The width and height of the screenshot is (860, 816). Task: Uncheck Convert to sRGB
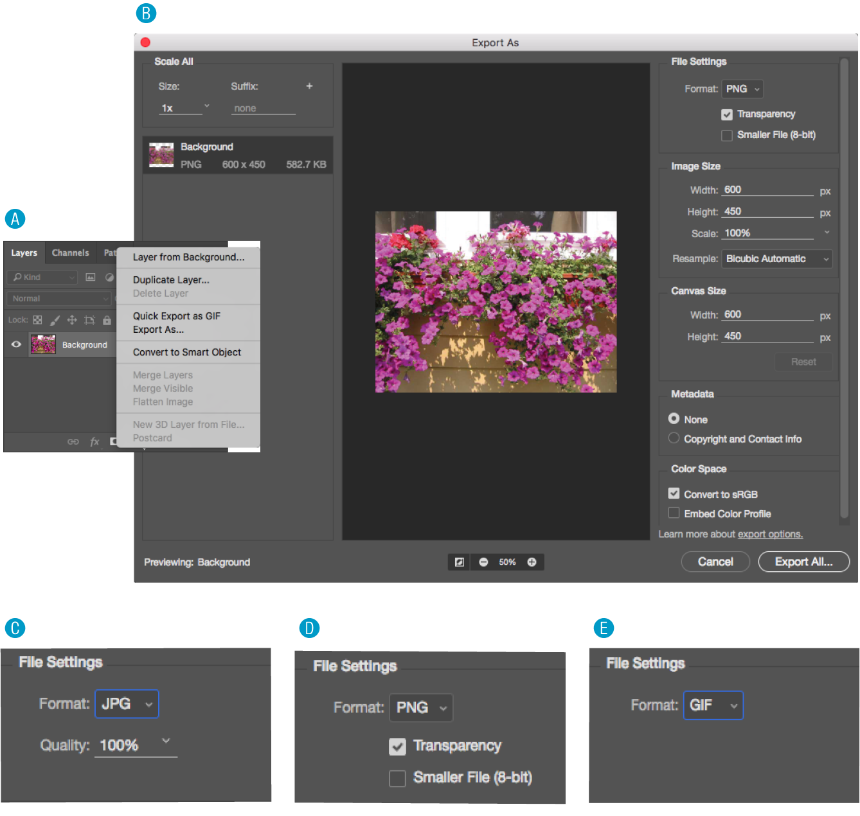click(674, 493)
